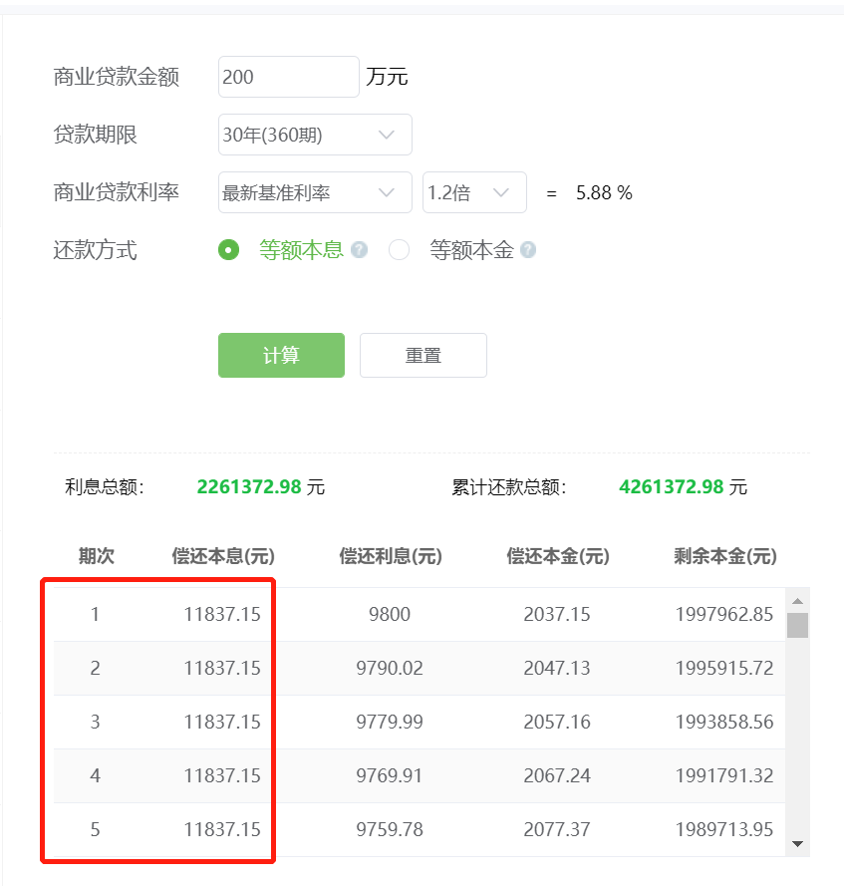844x886 pixels.
Task: Click the table scrollbar thumb
Action: click(x=798, y=626)
